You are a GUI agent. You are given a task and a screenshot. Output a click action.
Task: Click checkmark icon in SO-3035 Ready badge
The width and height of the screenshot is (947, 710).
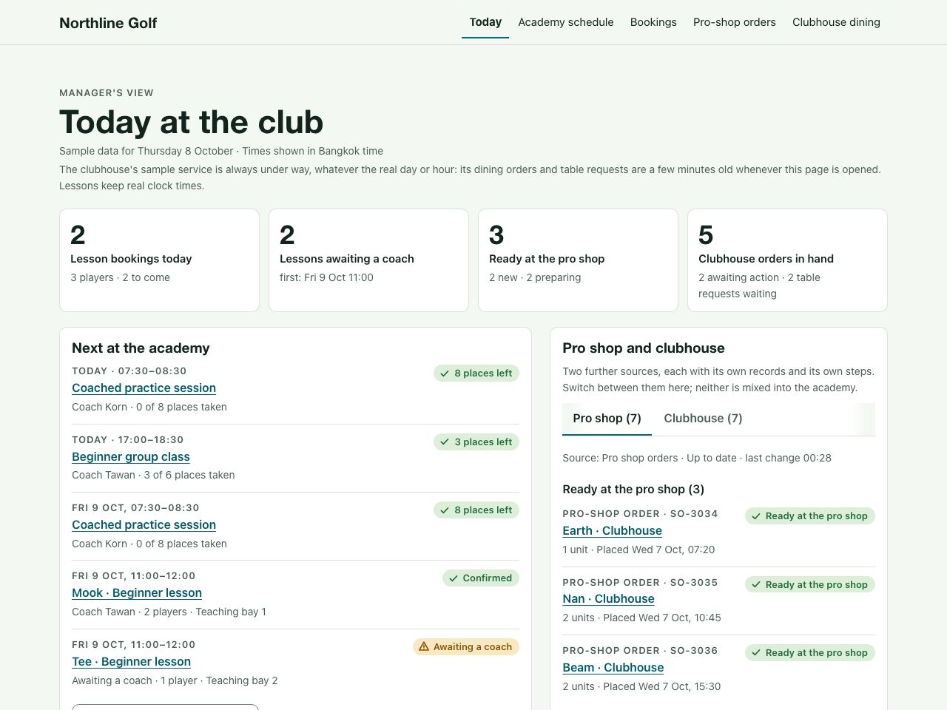point(756,585)
